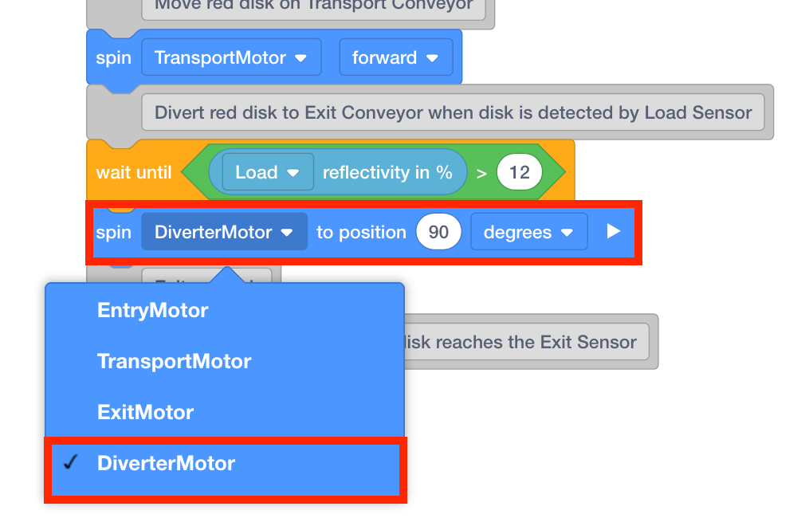805x526 pixels.
Task: Select the checkmarked DiverterMotor menu option
Action: click(166, 463)
